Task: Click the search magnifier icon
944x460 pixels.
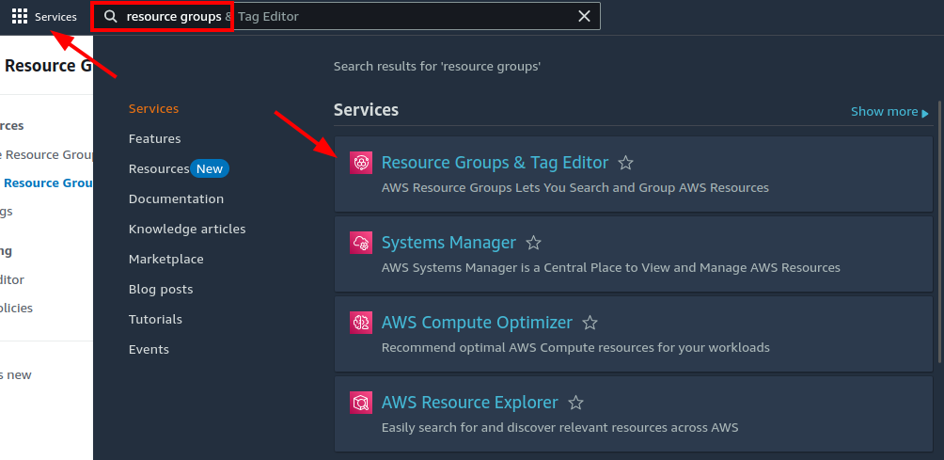Action: tap(111, 16)
